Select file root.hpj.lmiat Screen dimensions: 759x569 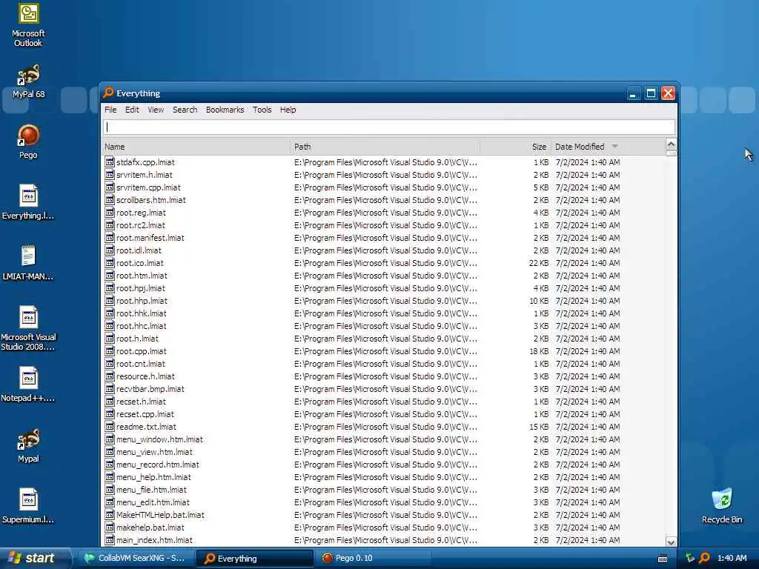[x=140, y=288]
